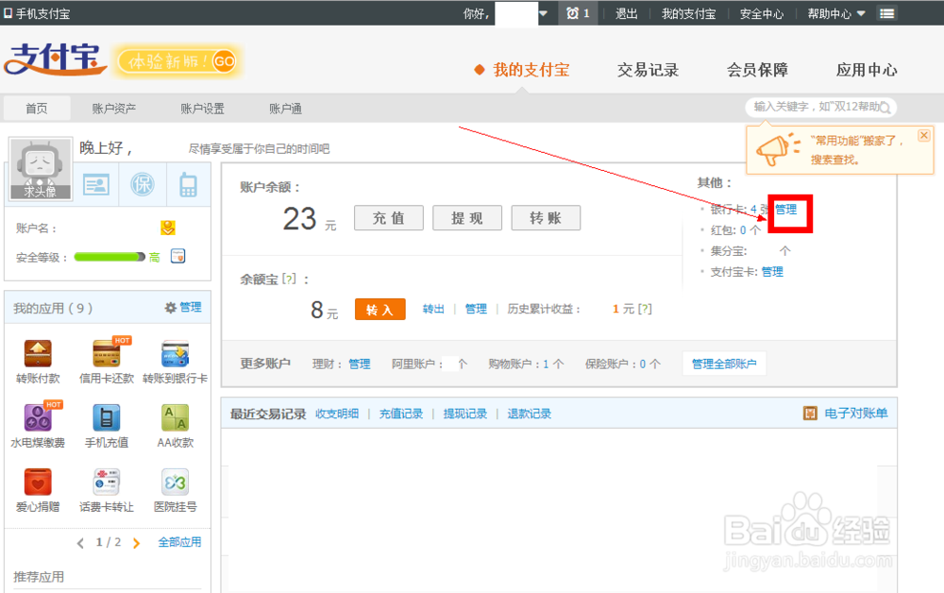Click the keyword search input field

[x=822, y=107]
